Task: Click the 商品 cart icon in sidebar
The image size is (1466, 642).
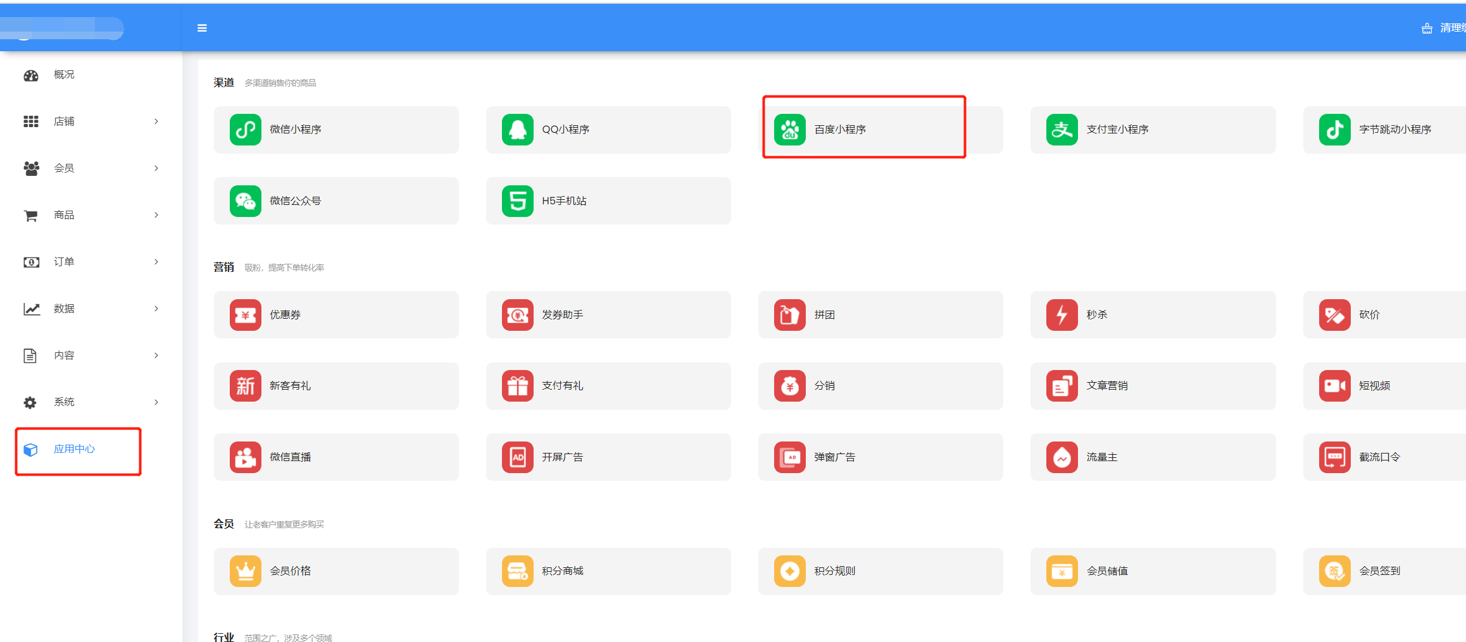Action: (x=30, y=216)
